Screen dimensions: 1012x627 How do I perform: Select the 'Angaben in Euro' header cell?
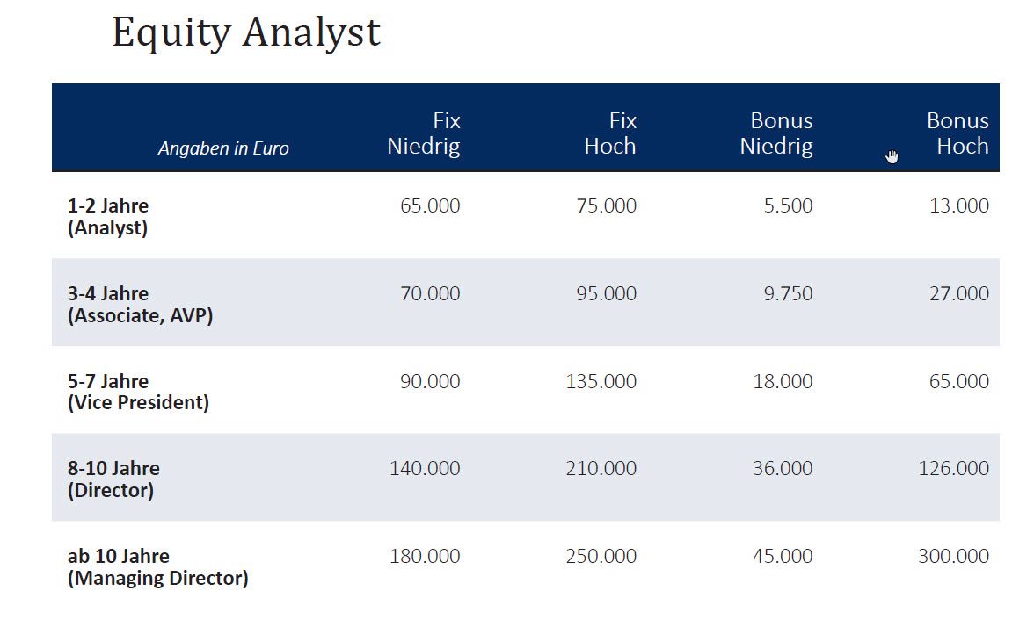[x=223, y=148]
